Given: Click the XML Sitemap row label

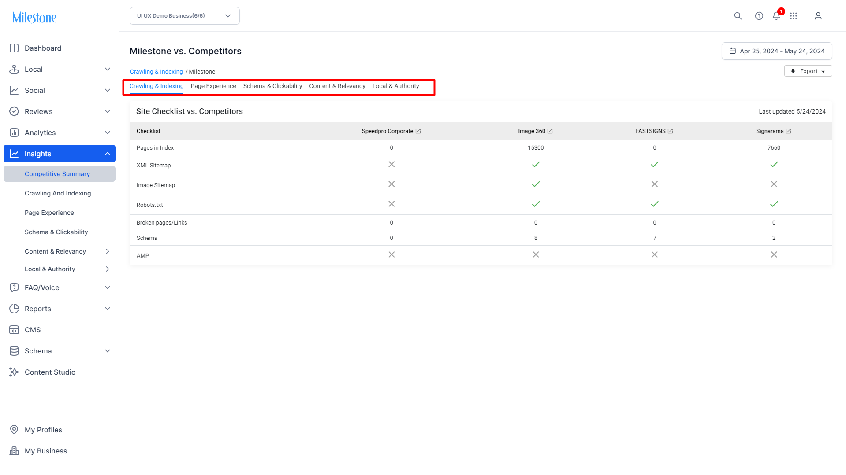Looking at the screenshot, I should tap(153, 166).
